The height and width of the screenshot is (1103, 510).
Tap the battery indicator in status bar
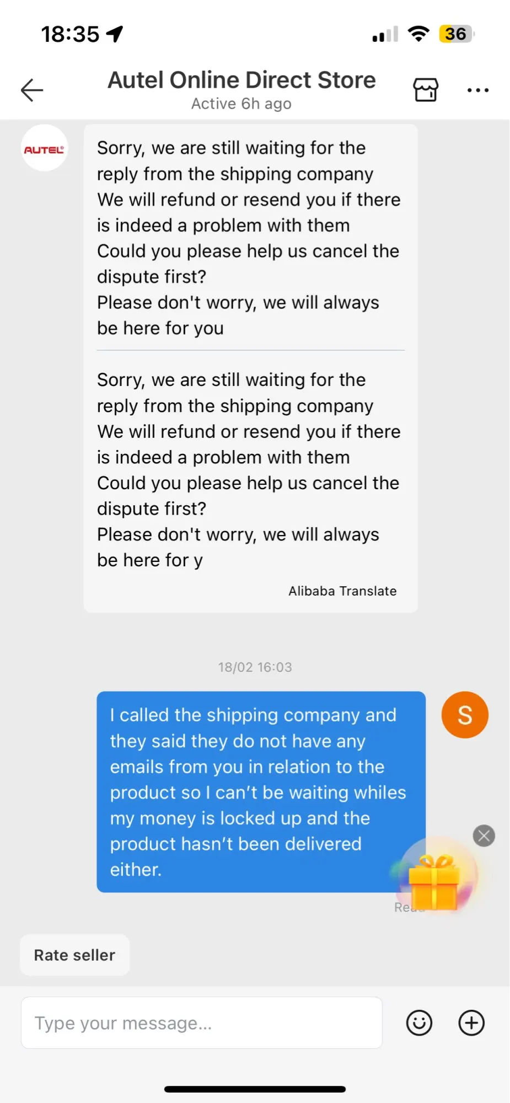click(456, 34)
